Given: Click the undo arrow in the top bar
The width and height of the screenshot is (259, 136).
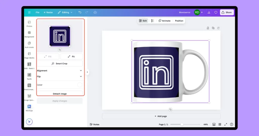Looking at the screenshot, I should [x=80, y=12].
